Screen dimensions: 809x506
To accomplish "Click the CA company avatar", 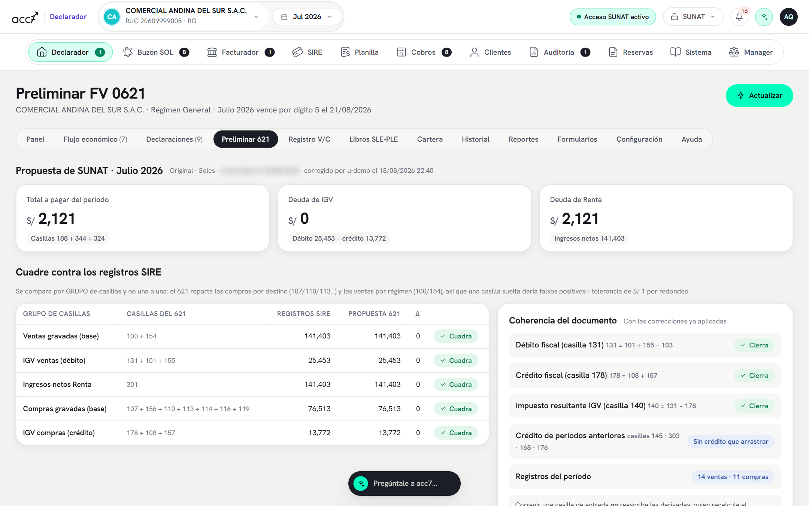I will [112, 17].
